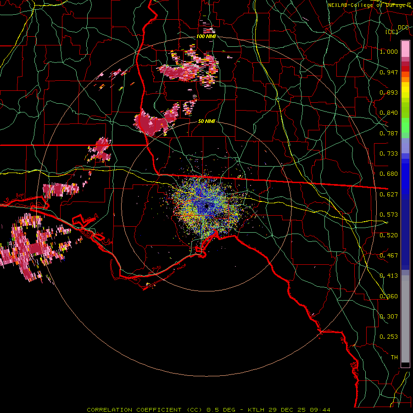Screen dimensions: 413x413
Task: Select the 0.413 color scale value
Action: tap(389, 276)
